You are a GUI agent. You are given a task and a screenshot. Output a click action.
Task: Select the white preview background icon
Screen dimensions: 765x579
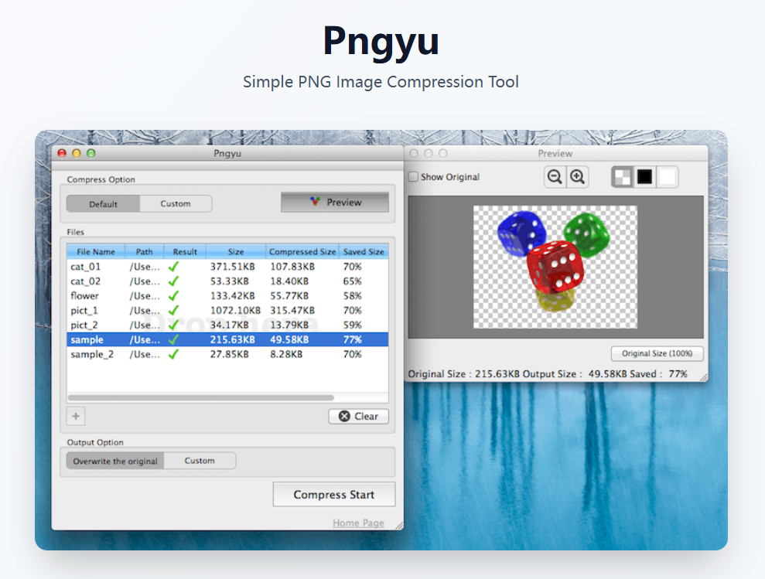click(667, 176)
